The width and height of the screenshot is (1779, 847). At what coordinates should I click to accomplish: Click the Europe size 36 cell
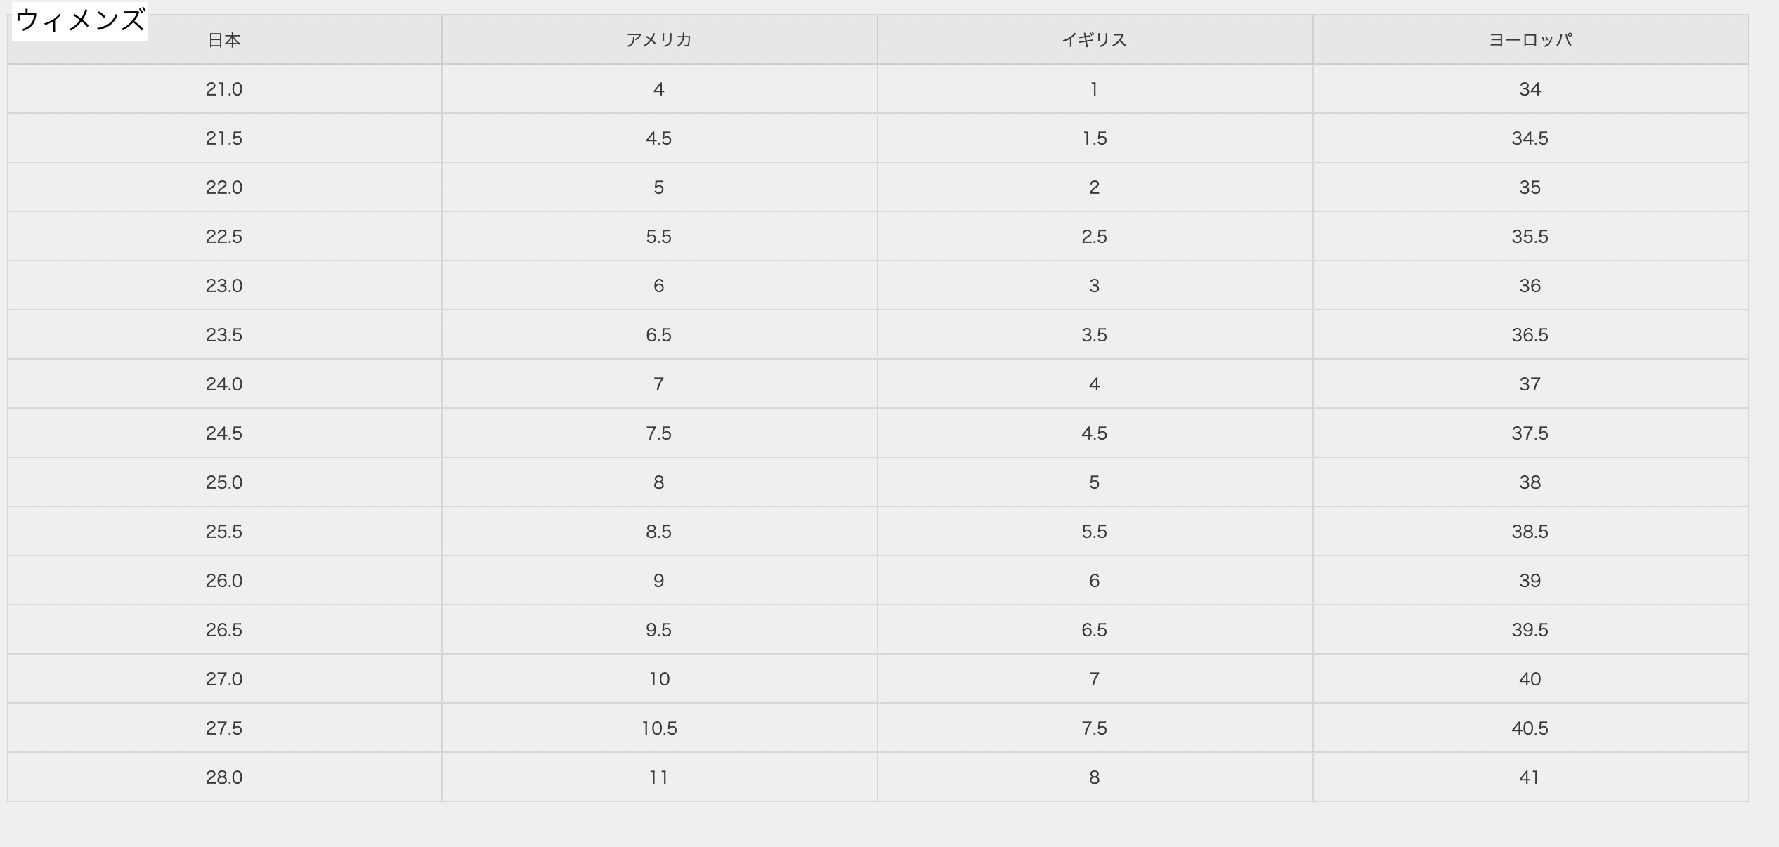(x=1531, y=286)
